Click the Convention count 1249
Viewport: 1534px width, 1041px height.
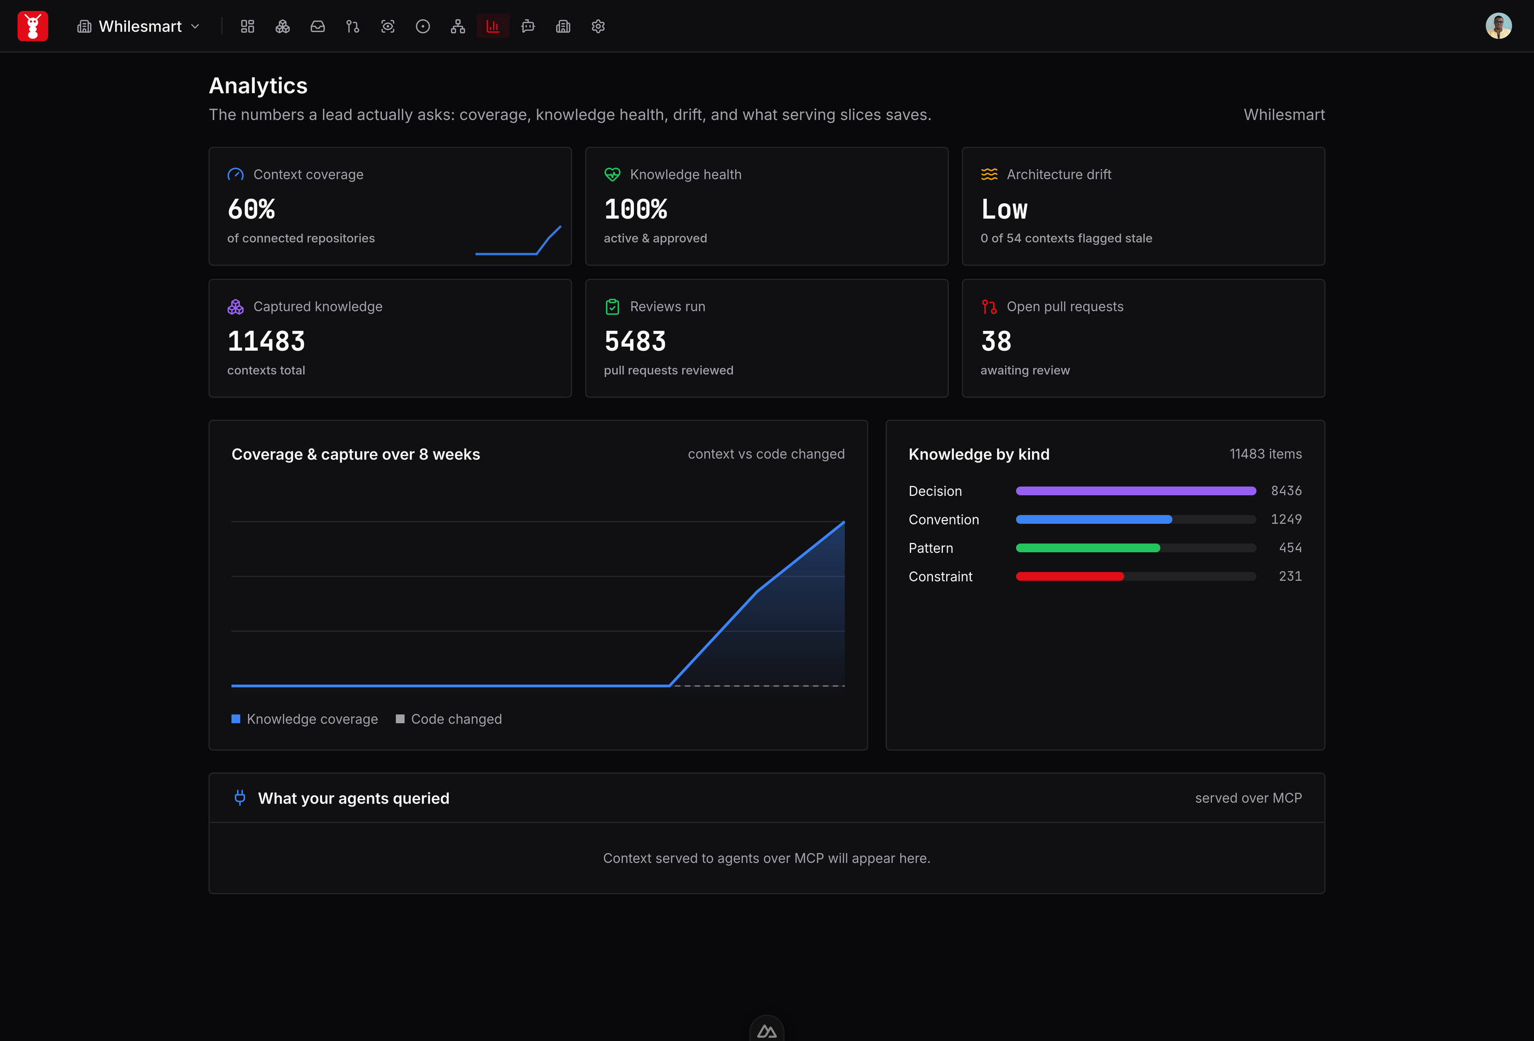pos(1286,519)
